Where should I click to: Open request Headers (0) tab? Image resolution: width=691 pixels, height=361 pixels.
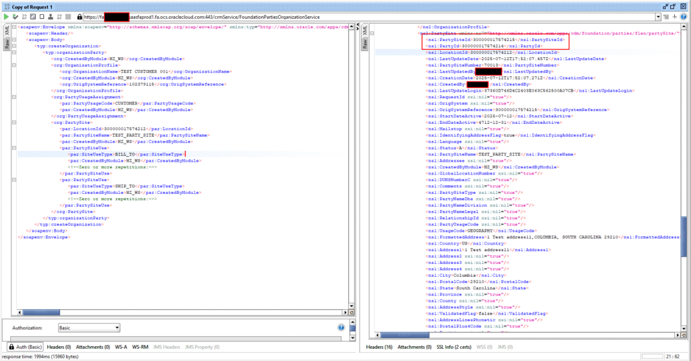[59, 347]
